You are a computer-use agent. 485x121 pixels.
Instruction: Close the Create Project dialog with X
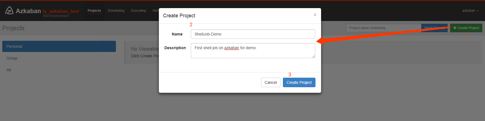pos(315,15)
